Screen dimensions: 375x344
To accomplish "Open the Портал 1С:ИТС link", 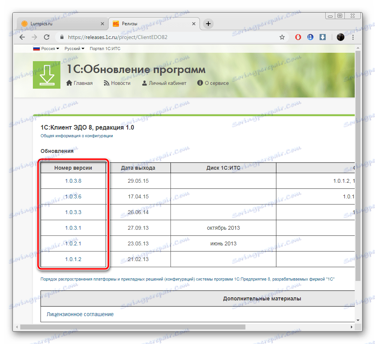I will (x=105, y=49).
